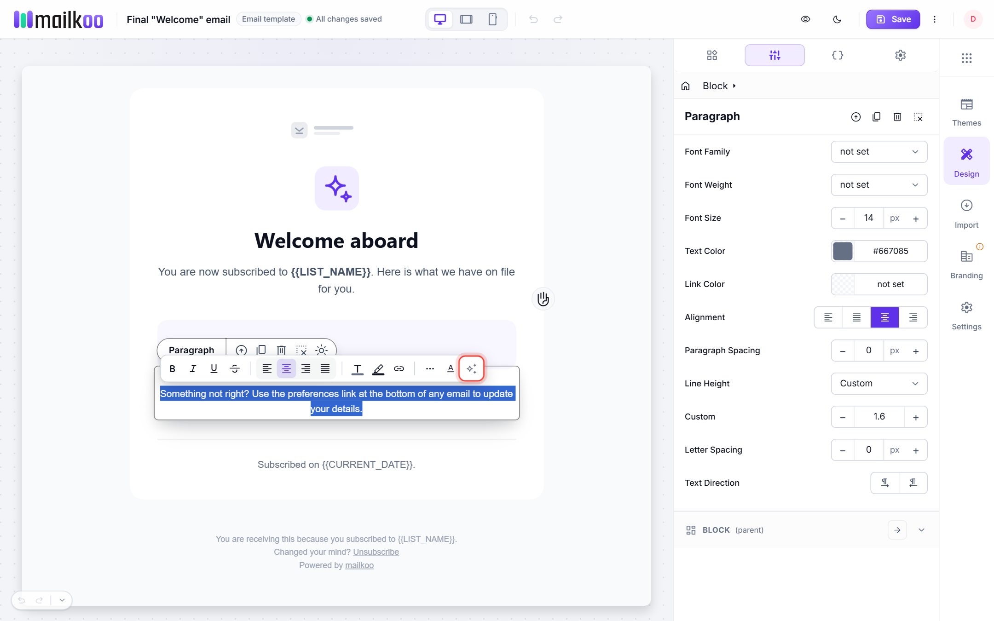Set panel Alignment to left

(x=828, y=317)
